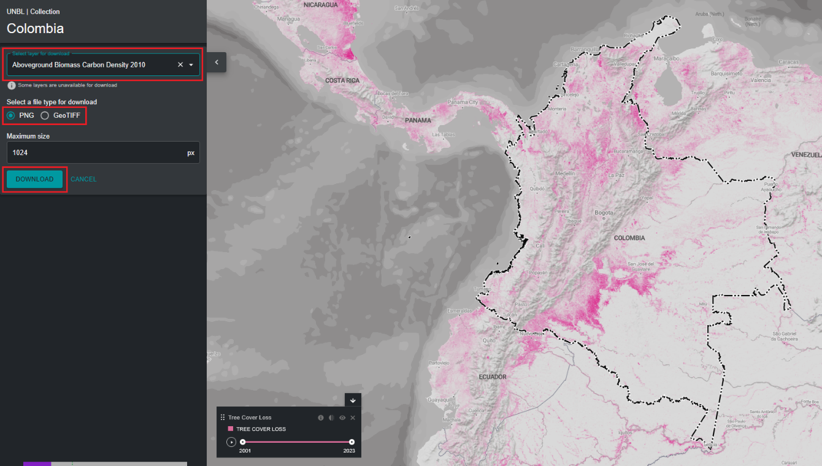Select the GeoTIFF file type

click(45, 115)
